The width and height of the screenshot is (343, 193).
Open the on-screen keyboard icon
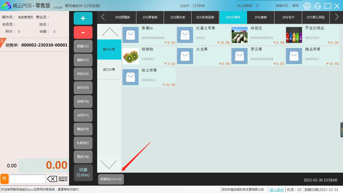coord(63,179)
